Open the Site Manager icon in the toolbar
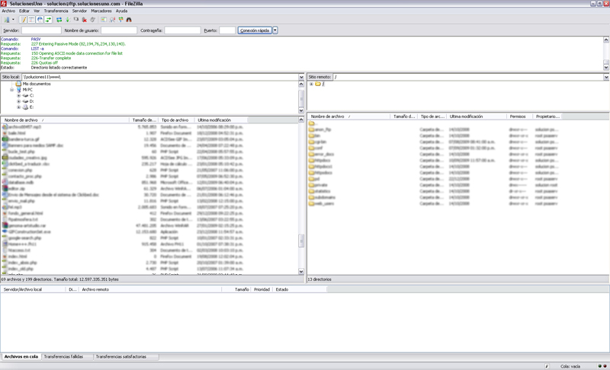 [x=7, y=19]
